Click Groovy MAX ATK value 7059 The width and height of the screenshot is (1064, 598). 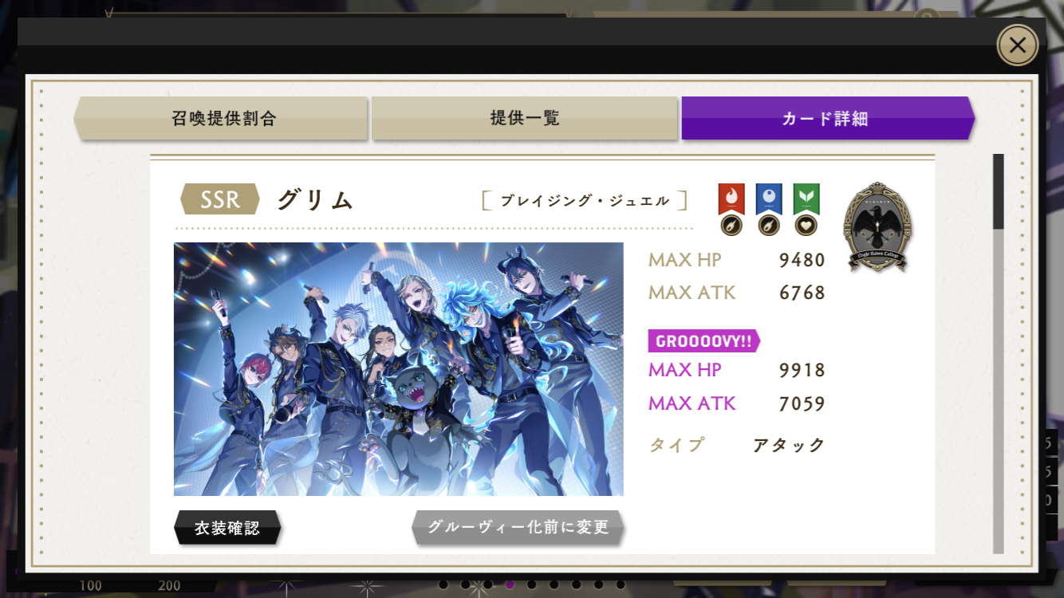pos(802,403)
